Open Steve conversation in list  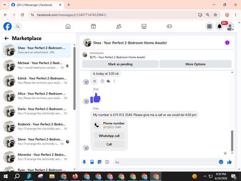tap(36, 141)
